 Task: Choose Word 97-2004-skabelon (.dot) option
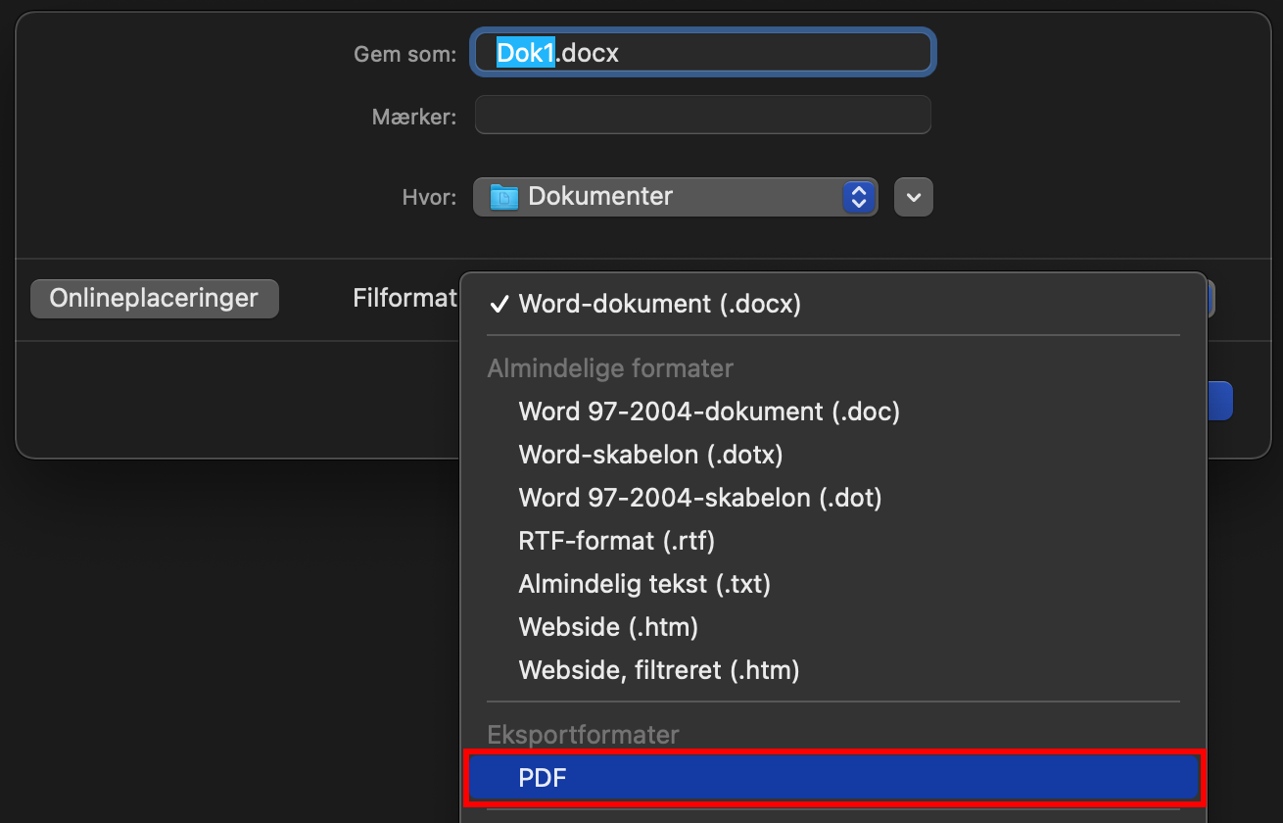[699, 498]
